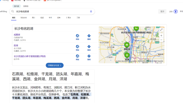This screenshot has width=183, height=103.
Task: Click the magnifier search icon
Action: (13, 11)
